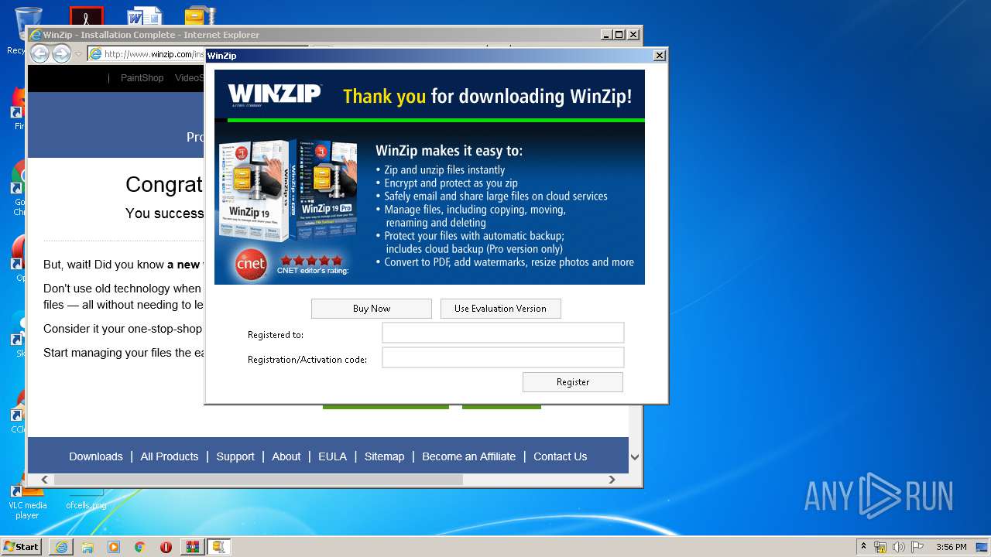Click the horizontal scrollbar left arrow

(x=44, y=480)
